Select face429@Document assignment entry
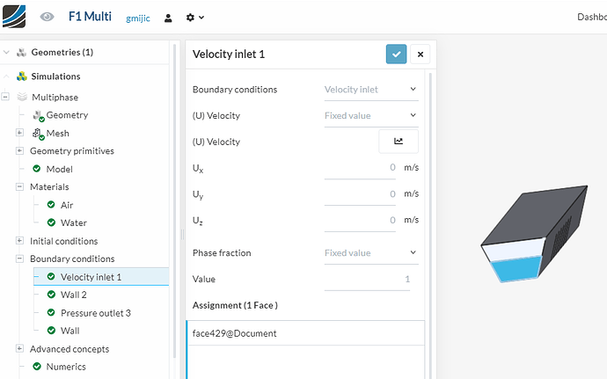 pos(235,333)
